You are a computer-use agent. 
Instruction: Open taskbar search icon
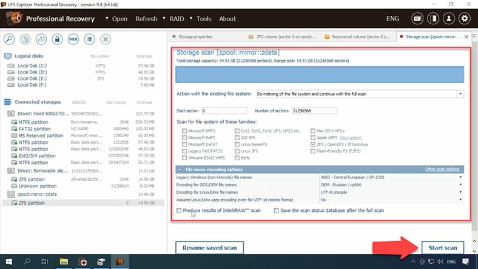pos(27,261)
